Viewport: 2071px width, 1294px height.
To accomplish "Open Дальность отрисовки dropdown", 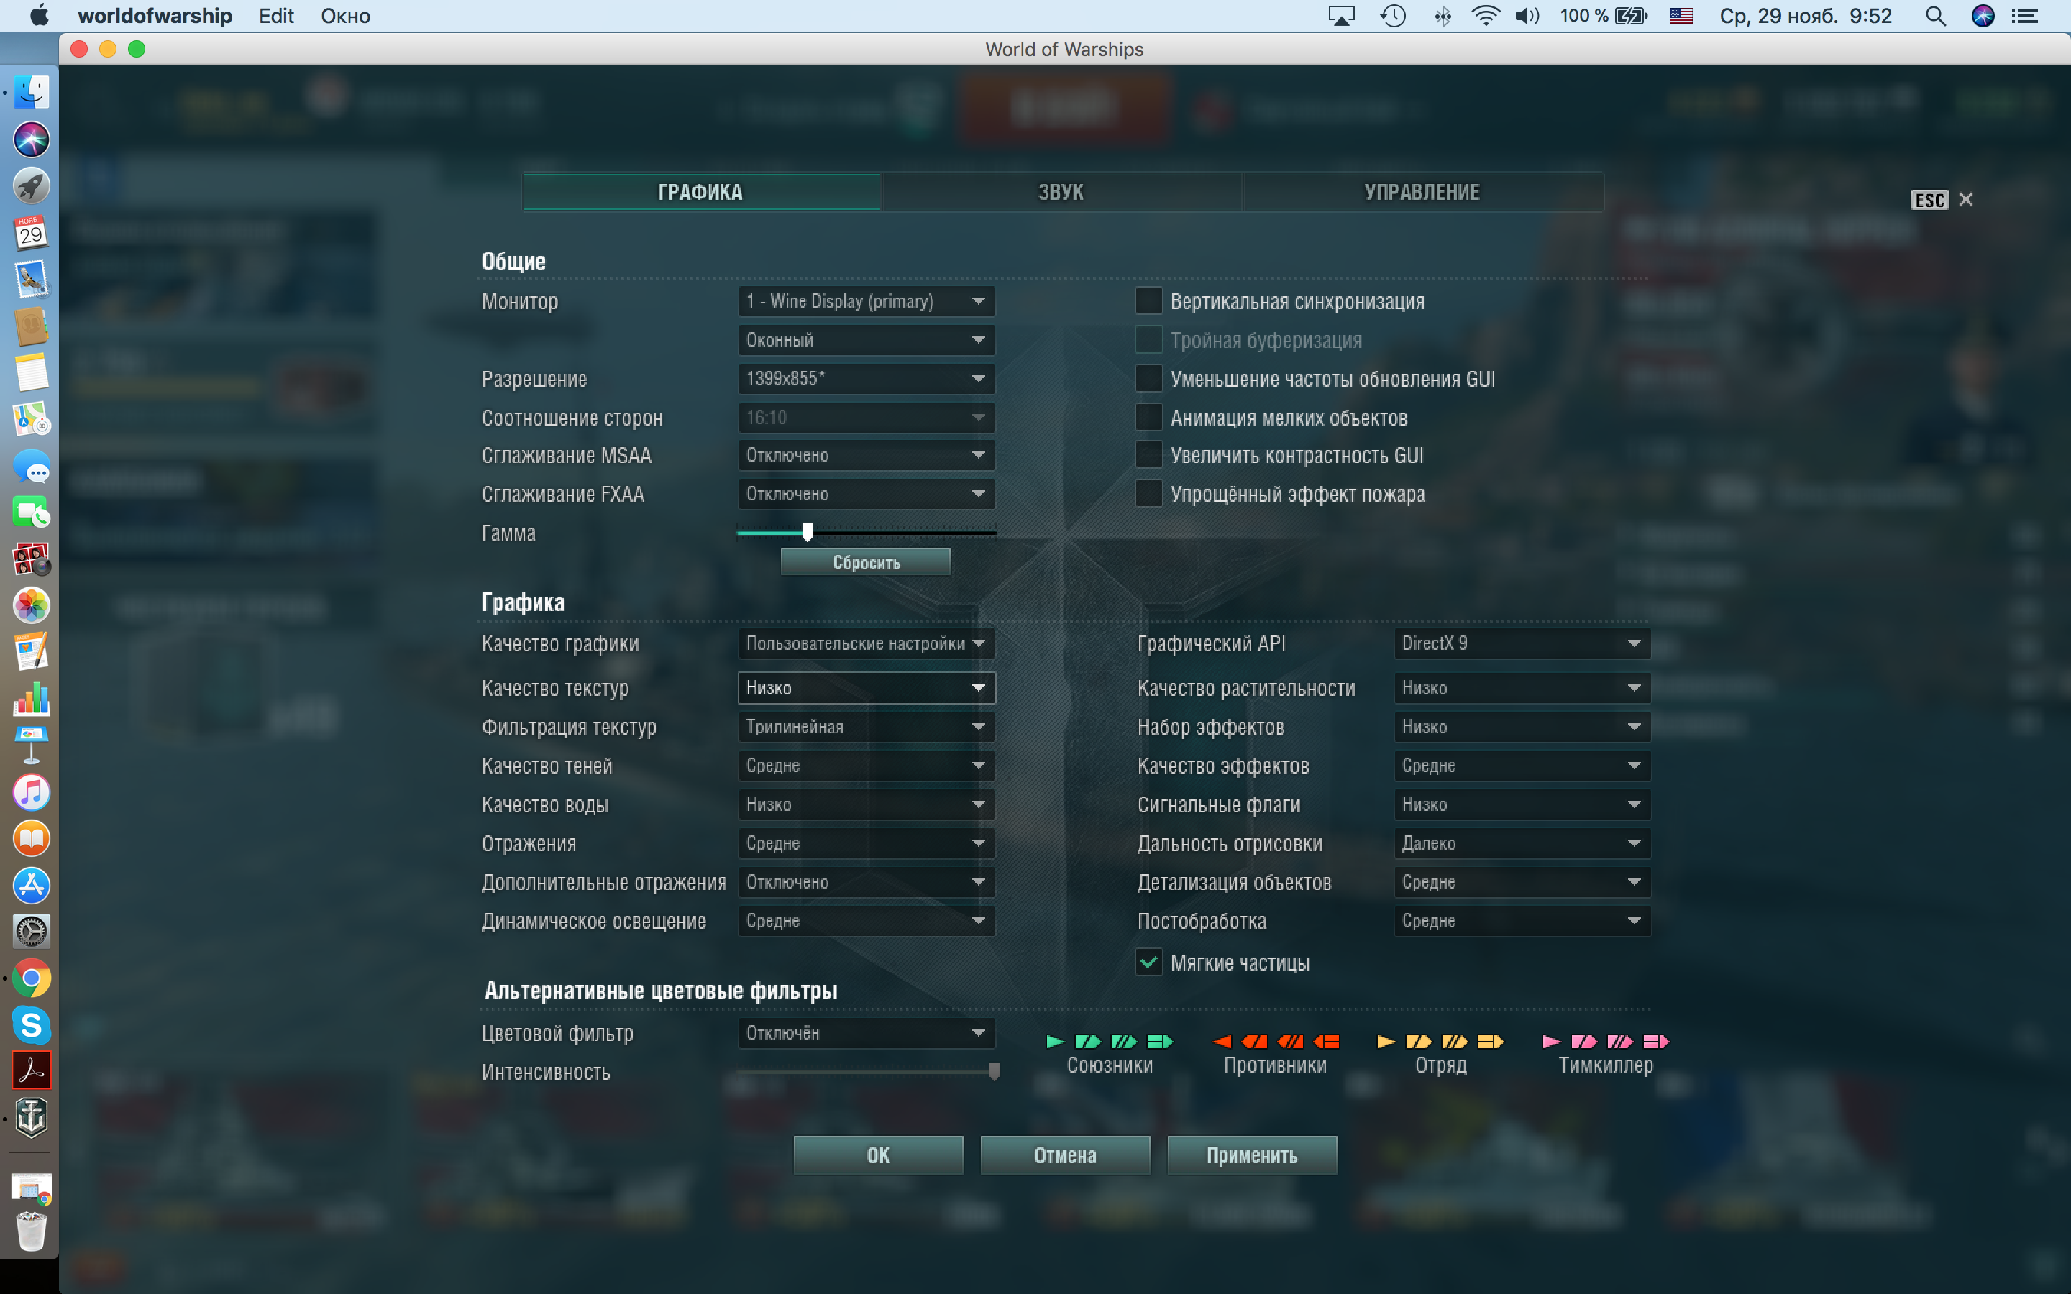I will click(1522, 843).
